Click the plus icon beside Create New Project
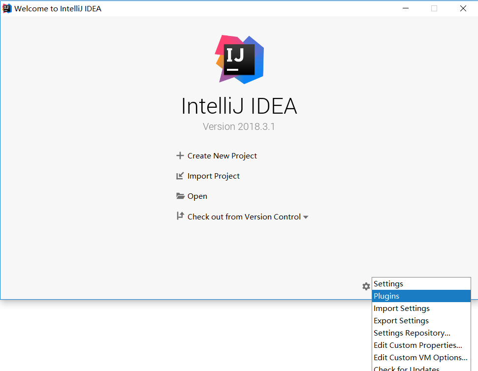 180,155
